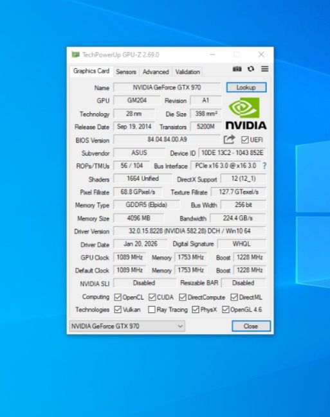Click the Bus Interface question mark
Screen dimensions: 330x417
pyautogui.click(x=264, y=166)
